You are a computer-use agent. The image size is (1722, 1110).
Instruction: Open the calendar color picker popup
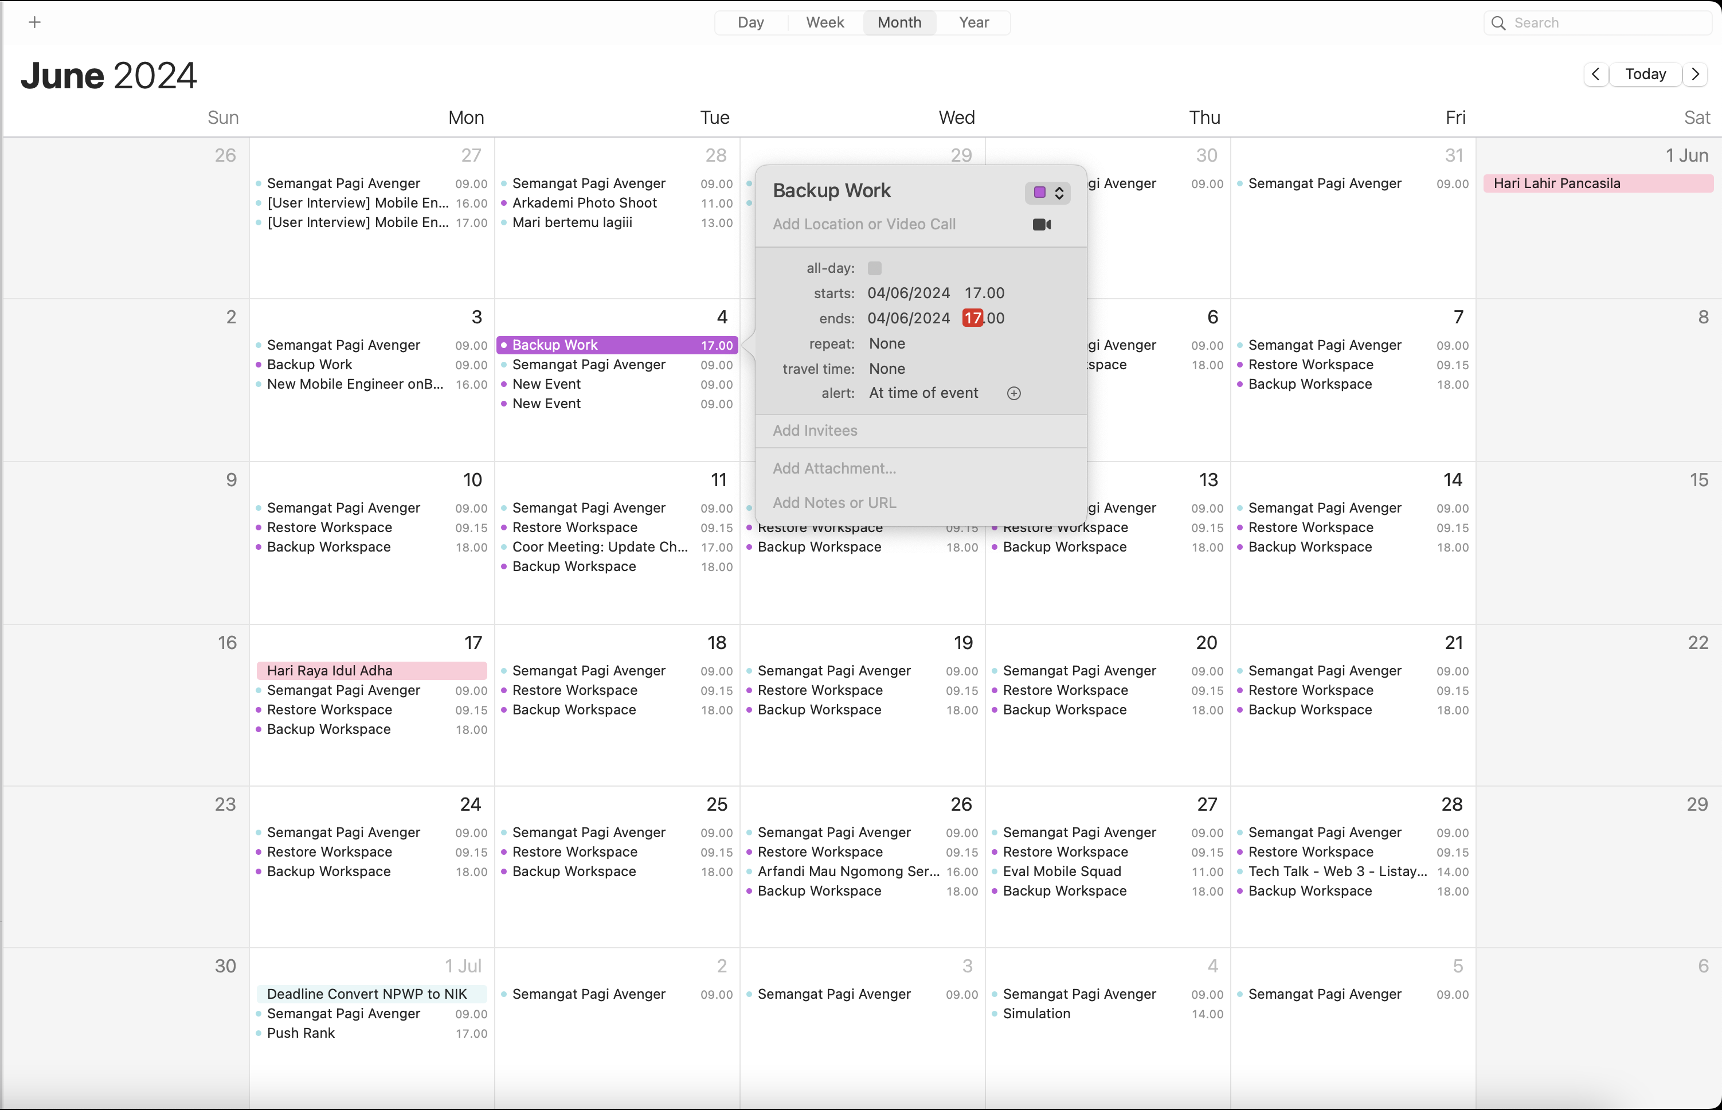click(x=1047, y=193)
